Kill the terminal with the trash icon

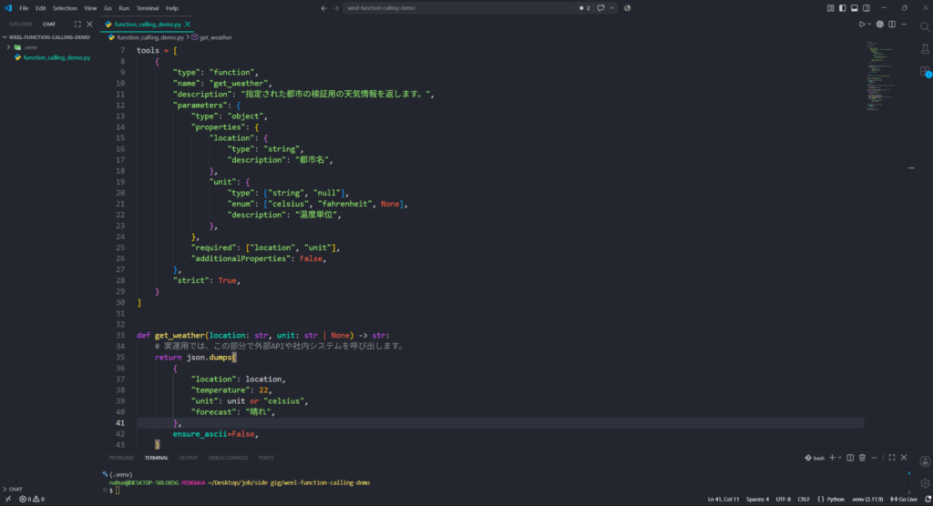click(x=862, y=458)
